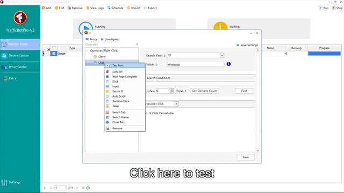Open Manage Tasks in the sidebar
The height and width of the screenshot is (193, 344).
tap(20, 44)
